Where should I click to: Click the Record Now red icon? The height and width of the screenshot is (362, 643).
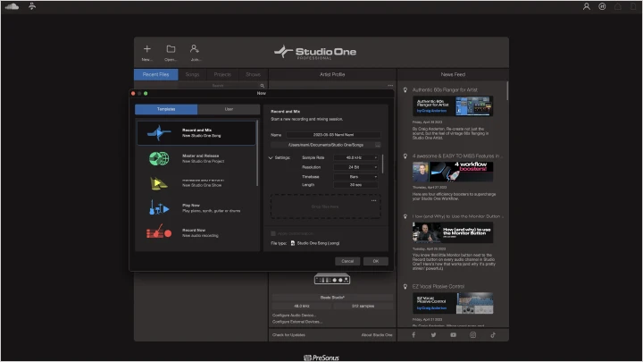point(159,232)
